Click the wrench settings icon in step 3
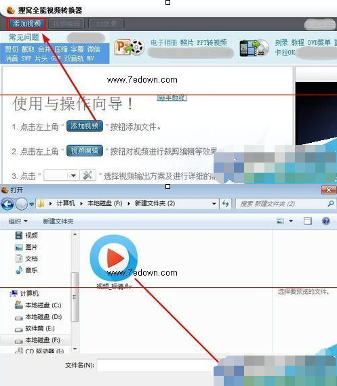The width and height of the screenshot is (337, 386). point(87,175)
